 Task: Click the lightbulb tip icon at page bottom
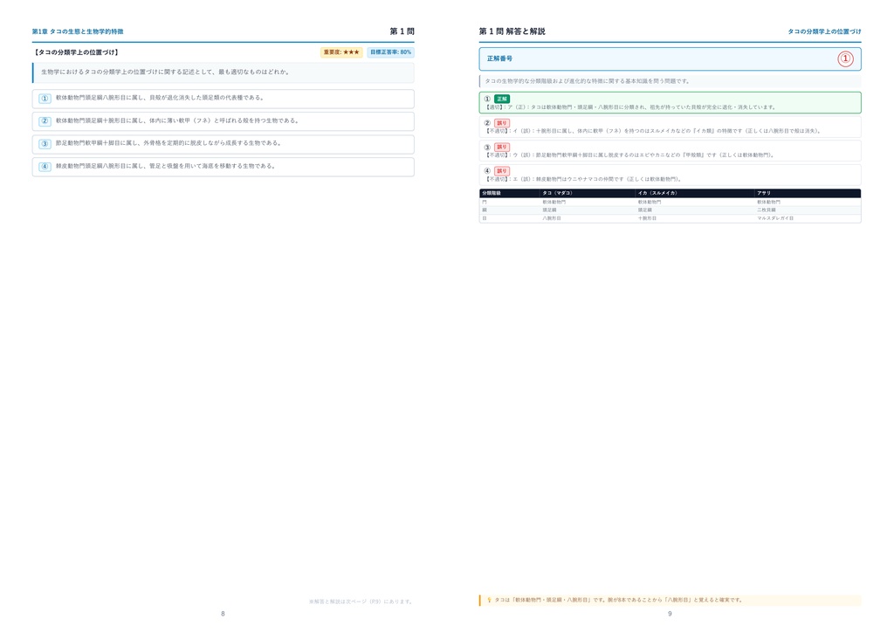tap(489, 600)
